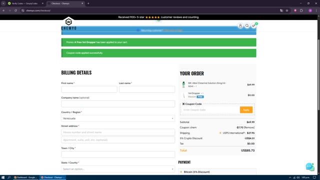
Task: Focus the House number and street name field
Action: coord(118,132)
